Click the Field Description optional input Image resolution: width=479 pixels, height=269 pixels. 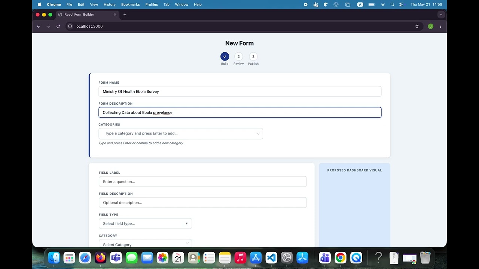click(x=202, y=202)
